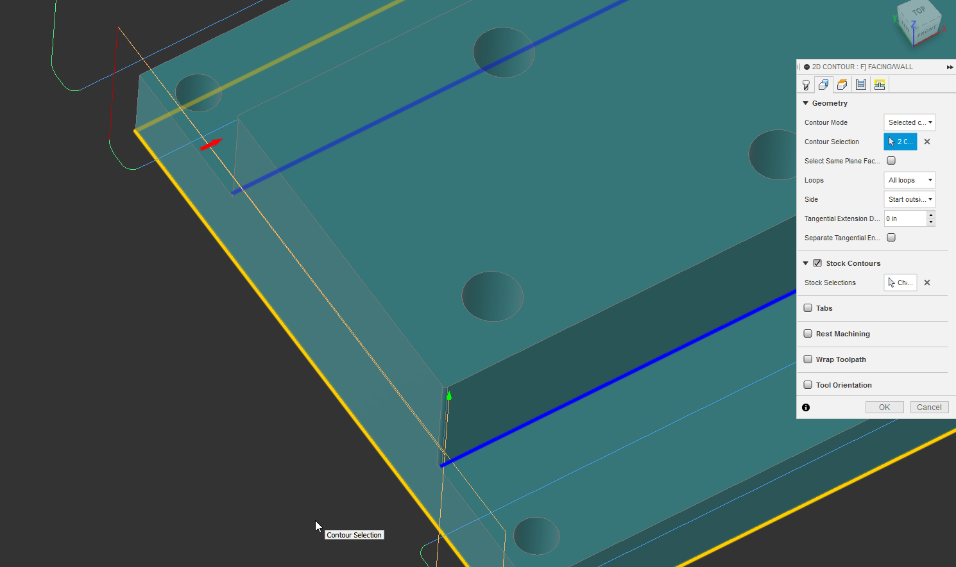This screenshot has height=567, width=956.
Task: Click the Contour Selection highlighted chip
Action: 900,141
